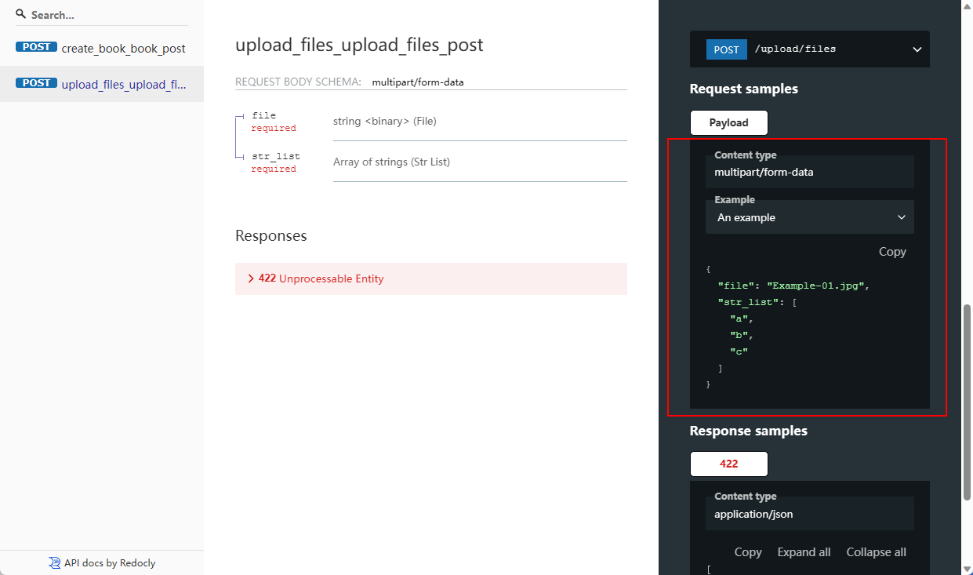This screenshot has height=575, width=973.
Task: Click the Redocly logo icon
Action: point(54,562)
